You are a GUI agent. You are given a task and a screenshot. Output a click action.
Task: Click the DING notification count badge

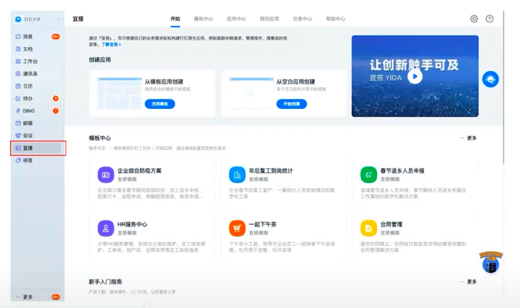click(56, 111)
